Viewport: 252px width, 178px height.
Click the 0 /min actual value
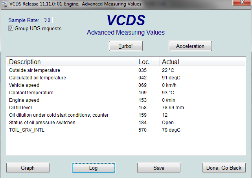click(x=169, y=100)
